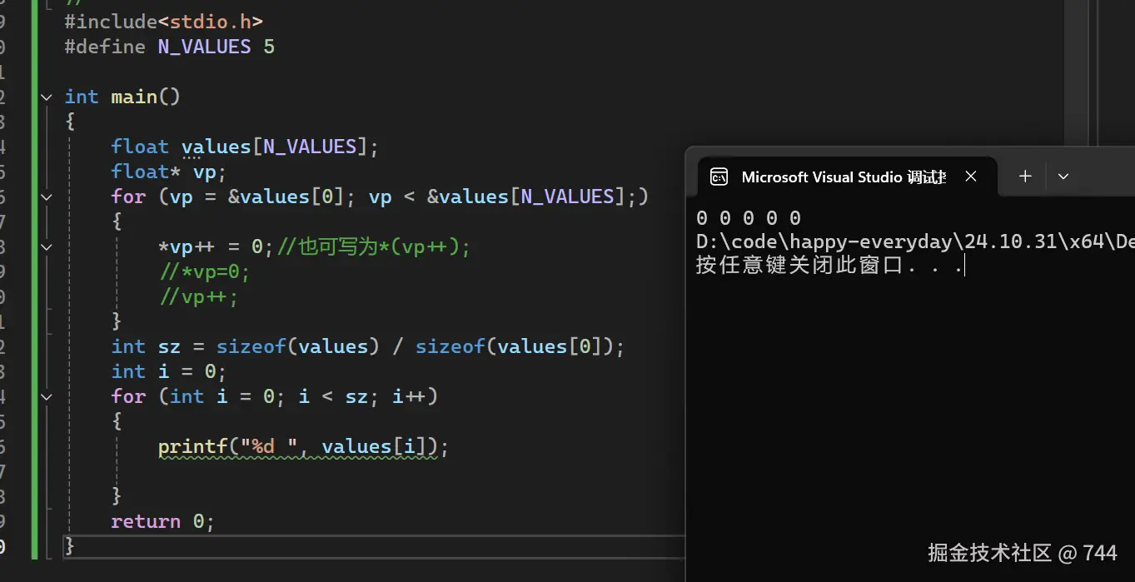This screenshot has width=1135, height=582.
Task: Collapse the main function fold chevron
Action: click(46, 97)
